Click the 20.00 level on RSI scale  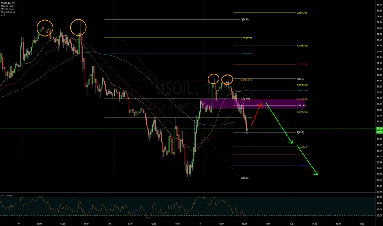pyautogui.click(x=379, y=215)
